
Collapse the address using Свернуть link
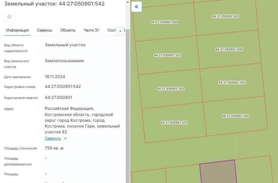[53, 138]
